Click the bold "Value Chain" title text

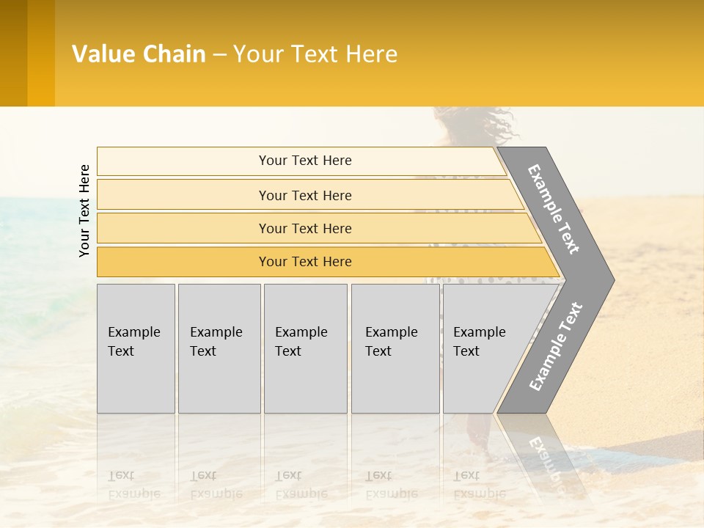point(139,54)
